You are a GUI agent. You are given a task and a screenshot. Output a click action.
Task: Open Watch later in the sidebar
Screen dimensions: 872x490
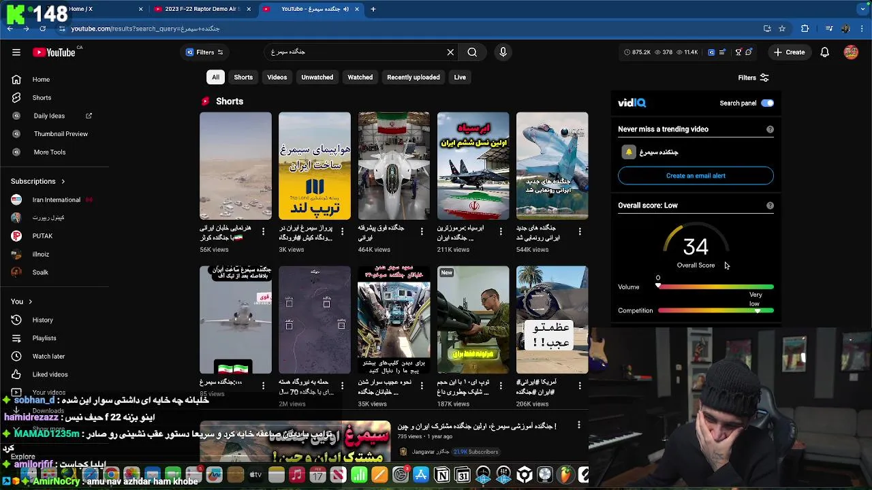[x=49, y=357]
